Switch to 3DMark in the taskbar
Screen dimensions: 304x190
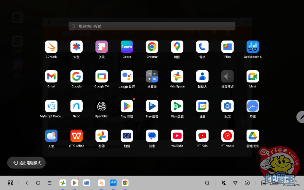tap(101, 183)
